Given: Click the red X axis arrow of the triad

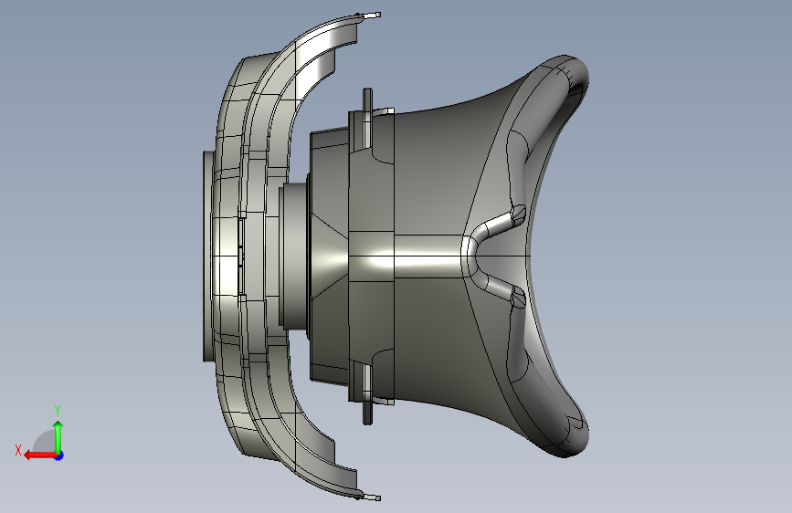Looking at the screenshot, I should pos(40,455).
